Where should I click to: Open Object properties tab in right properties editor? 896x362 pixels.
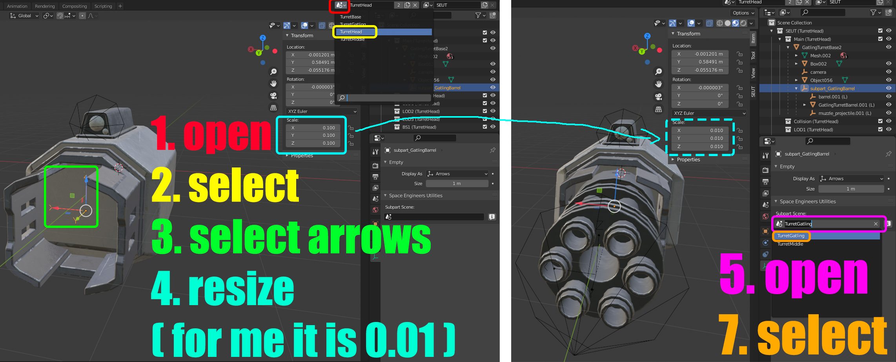[765, 231]
